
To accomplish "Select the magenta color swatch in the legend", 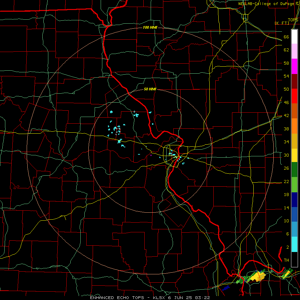I will [294, 66].
